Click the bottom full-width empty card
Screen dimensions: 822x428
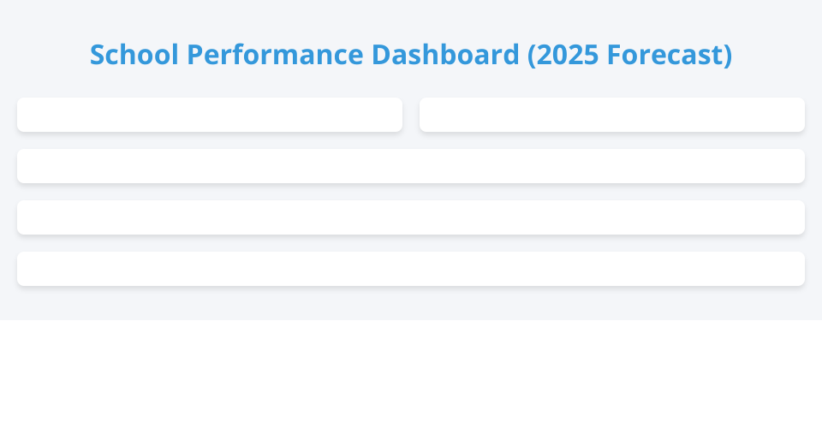click(x=411, y=269)
